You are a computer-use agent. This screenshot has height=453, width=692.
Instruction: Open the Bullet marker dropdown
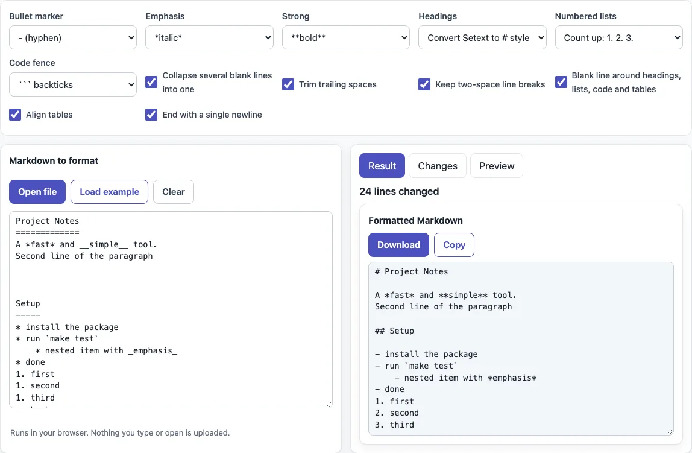73,37
